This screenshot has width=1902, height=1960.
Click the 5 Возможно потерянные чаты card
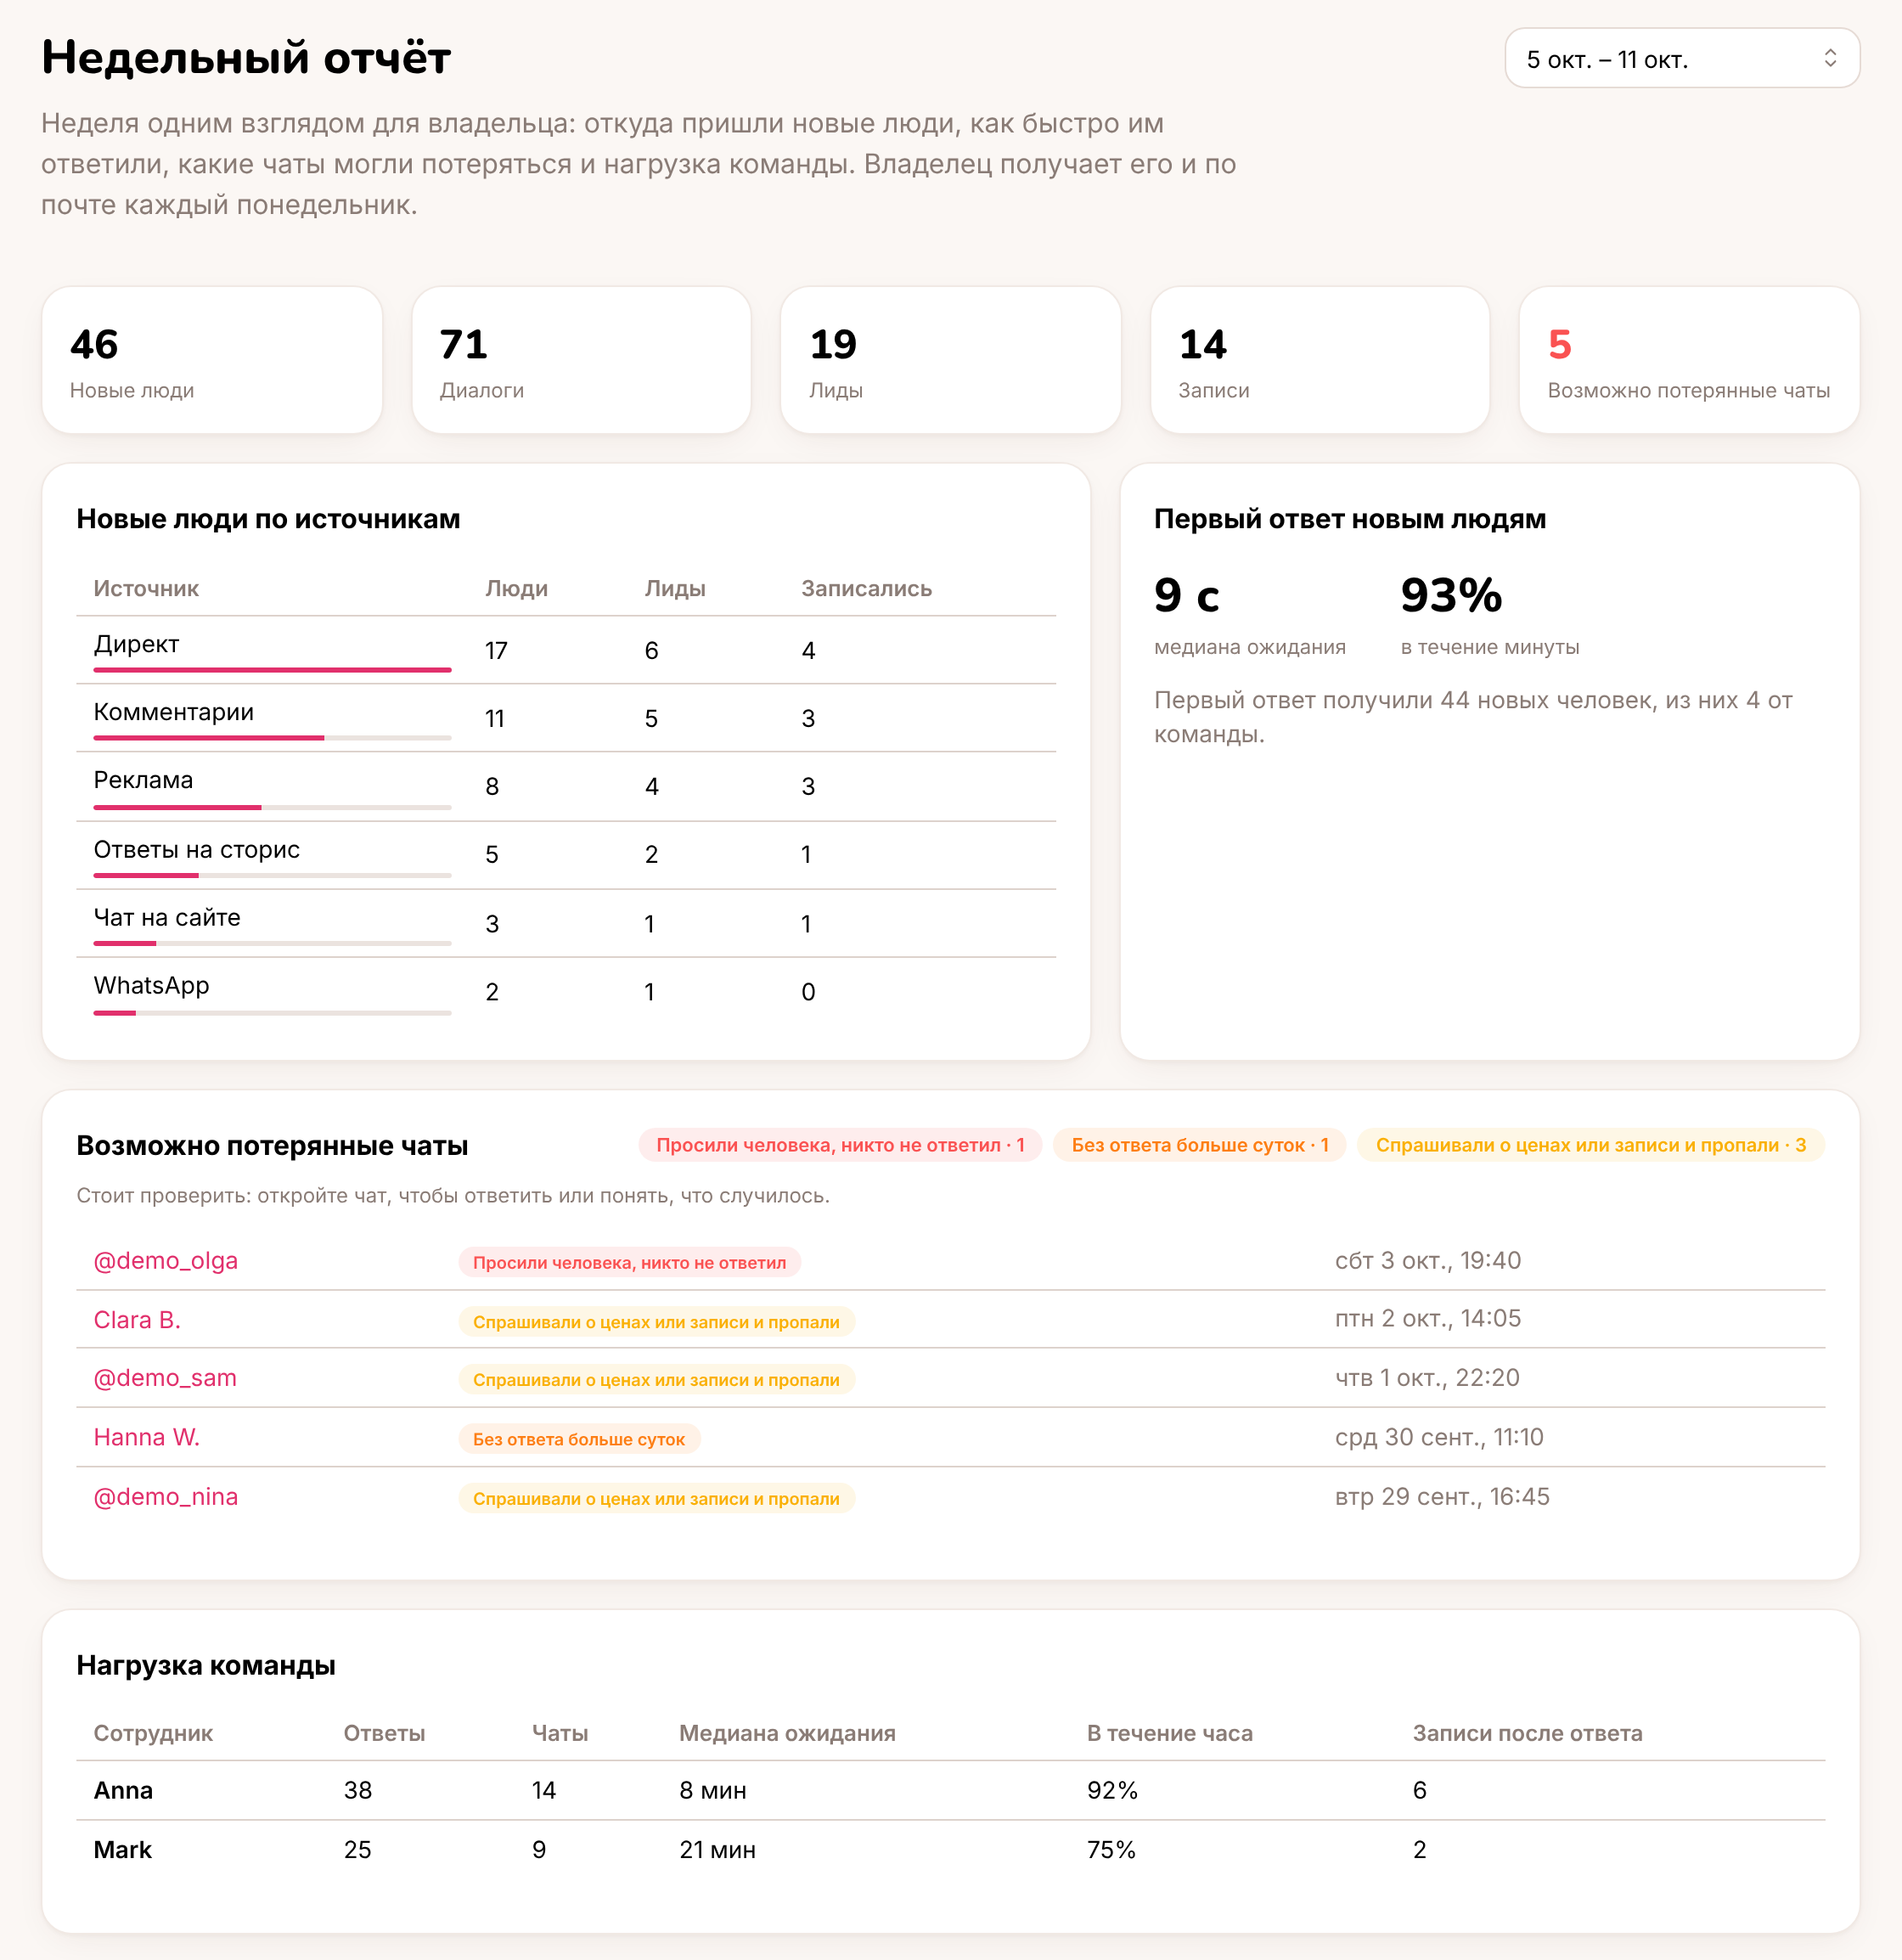click(x=1689, y=360)
